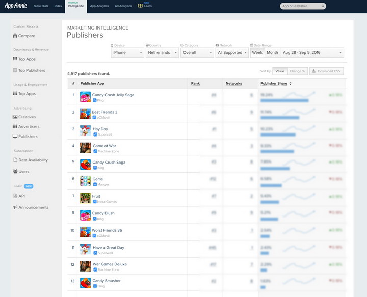This screenshot has height=297, width=367.
Task: Open the Fruit app icon
Action: tap(85, 198)
